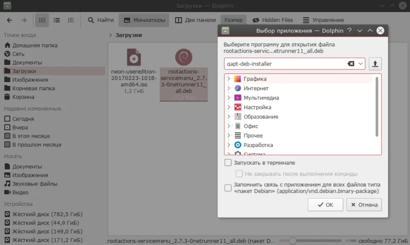
Task: Open the Найти search tool
Action: [x=101, y=20]
